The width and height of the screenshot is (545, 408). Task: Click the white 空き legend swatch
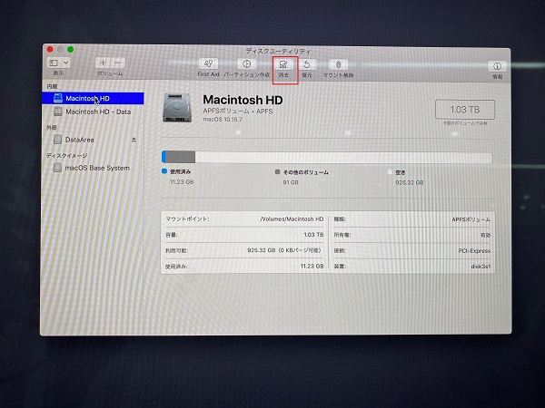pyautogui.click(x=390, y=172)
